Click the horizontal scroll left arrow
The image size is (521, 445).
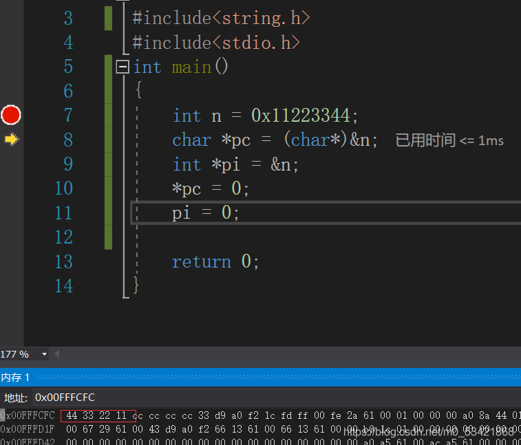point(57,354)
